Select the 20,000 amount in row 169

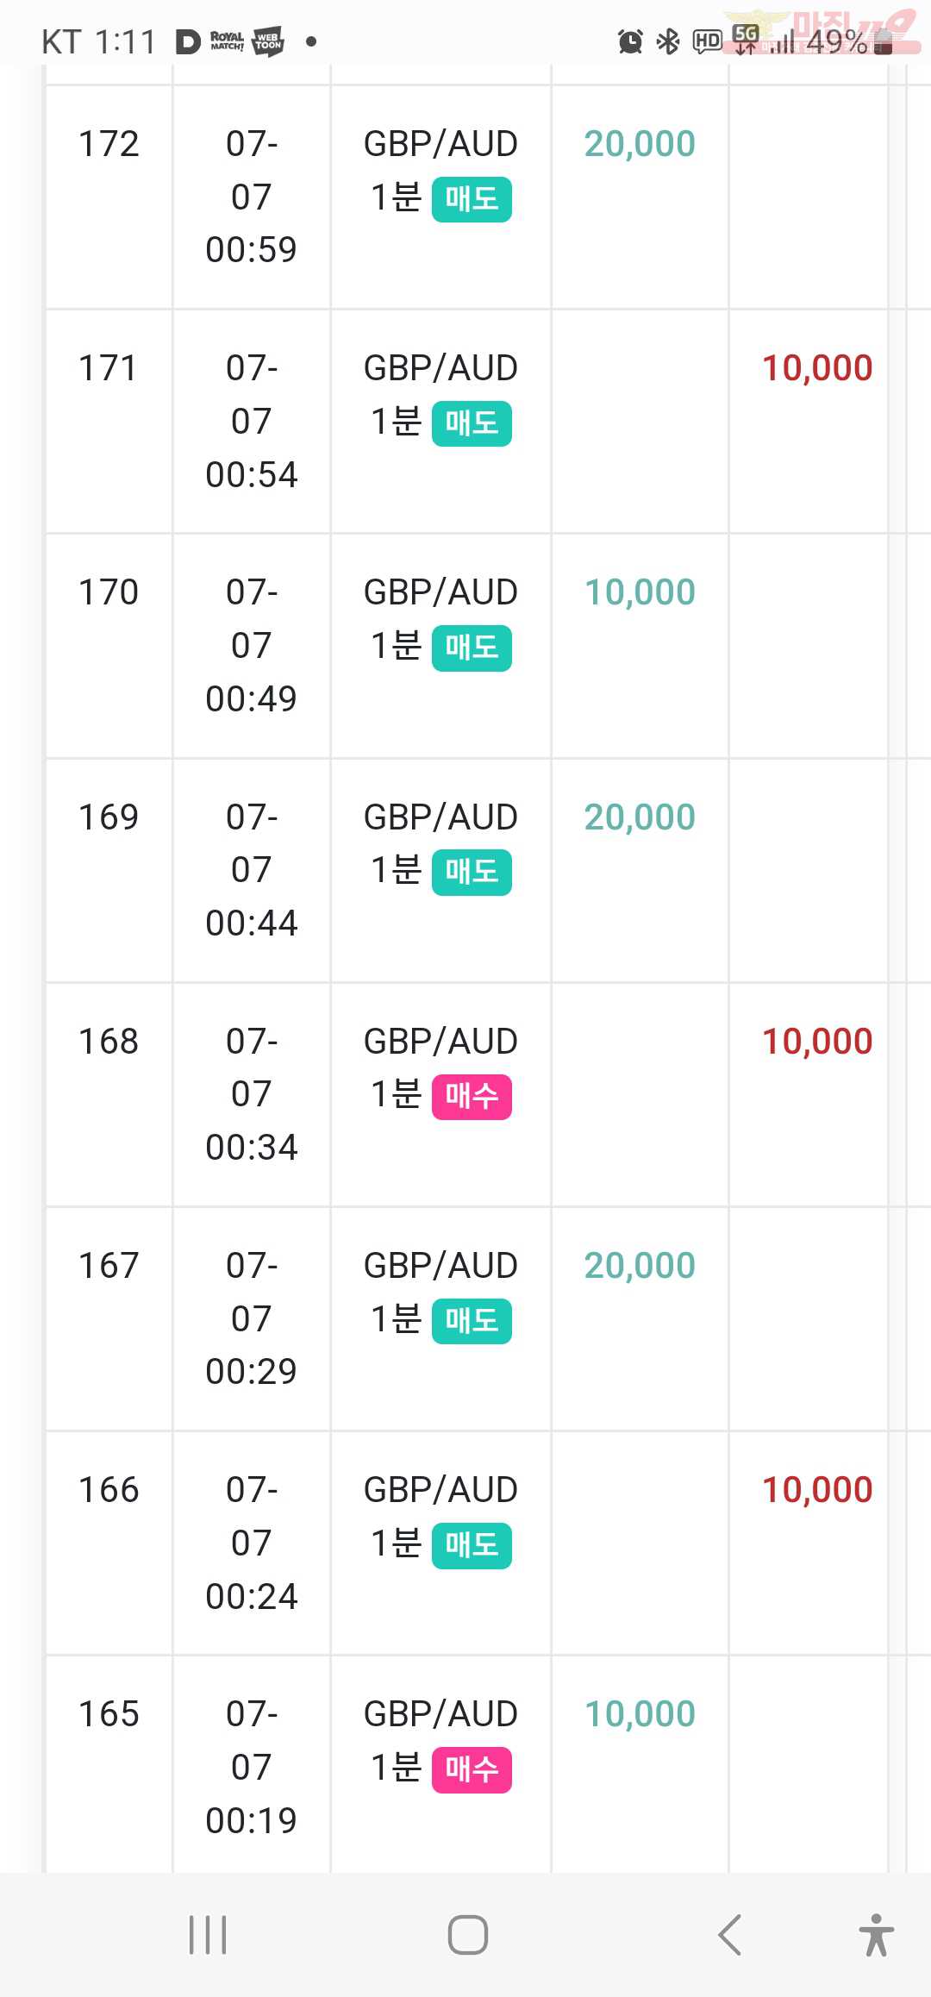(640, 817)
